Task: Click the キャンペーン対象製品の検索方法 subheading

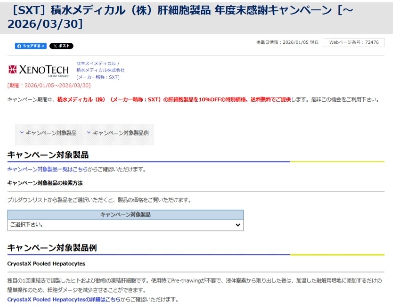Action: coord(45,183)
